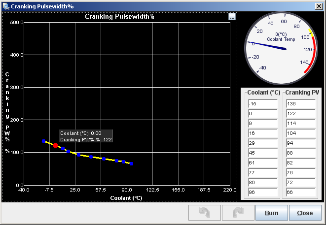Select the rightmost blue curve point
This screenshot has height=225, width=326.
[131, 164]
